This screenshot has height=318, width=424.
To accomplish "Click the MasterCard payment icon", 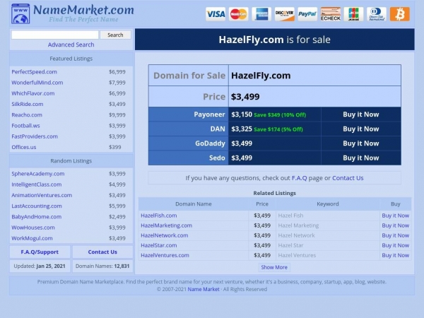I will [x=239, y=14].
